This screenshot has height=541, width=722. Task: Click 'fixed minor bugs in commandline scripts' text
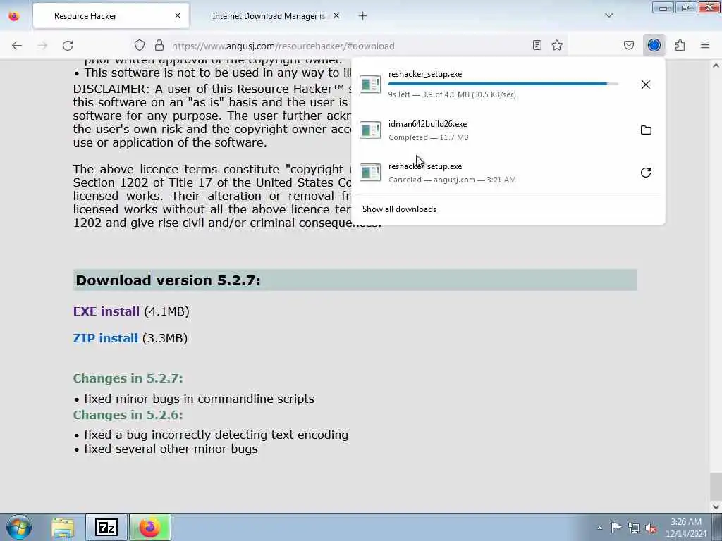(x=200, y=399)
